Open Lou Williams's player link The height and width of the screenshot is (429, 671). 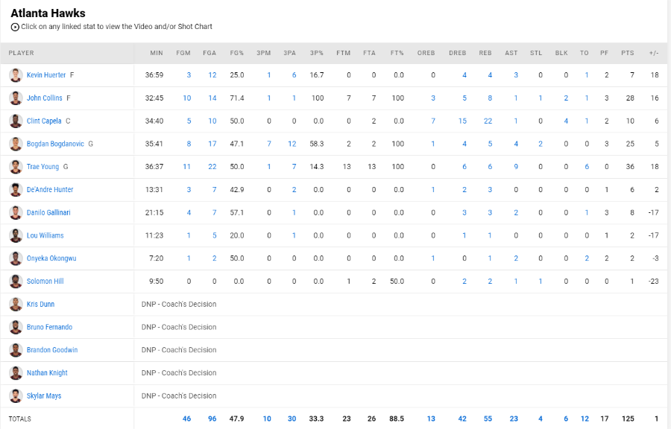pos(45,235)
